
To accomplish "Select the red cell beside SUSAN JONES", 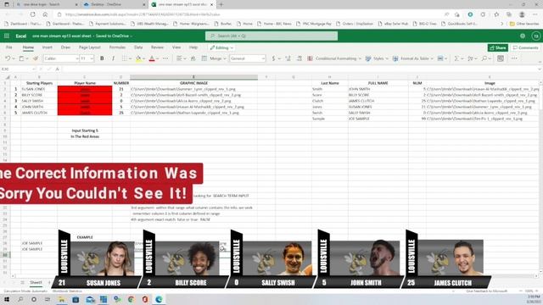I will 85,89.
